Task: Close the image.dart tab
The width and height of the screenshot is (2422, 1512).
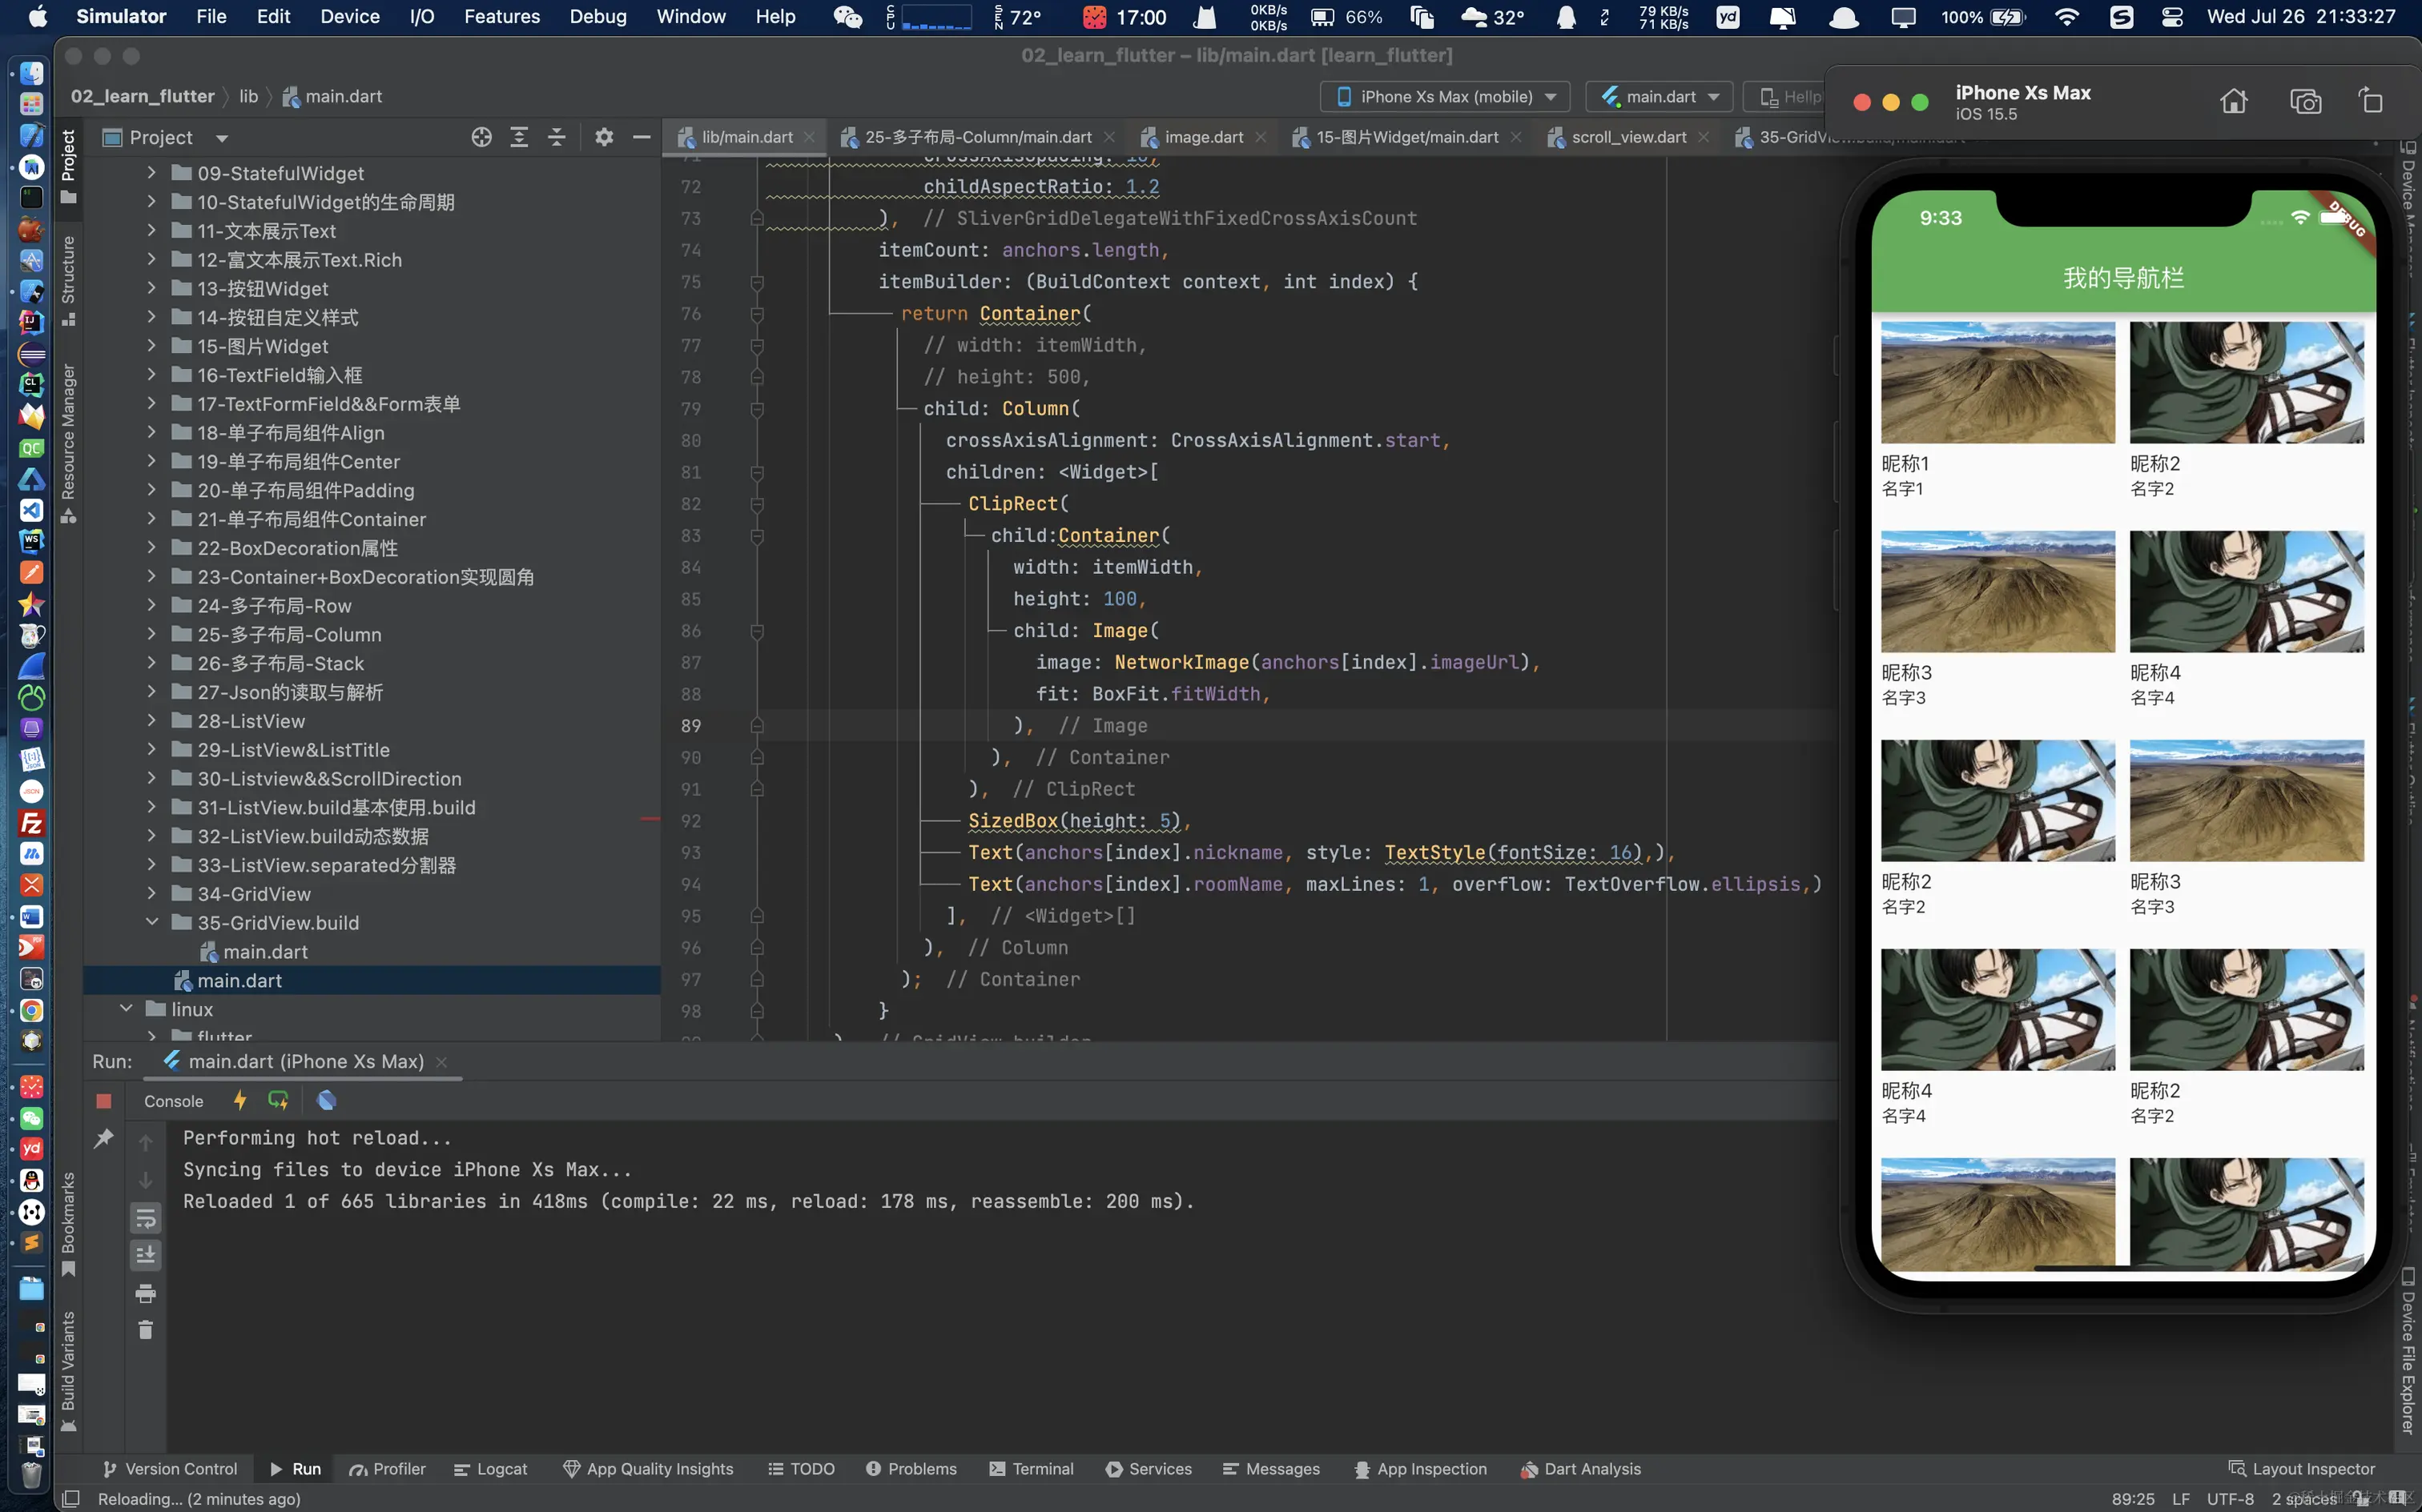Action: click(x=1261, y=137)
